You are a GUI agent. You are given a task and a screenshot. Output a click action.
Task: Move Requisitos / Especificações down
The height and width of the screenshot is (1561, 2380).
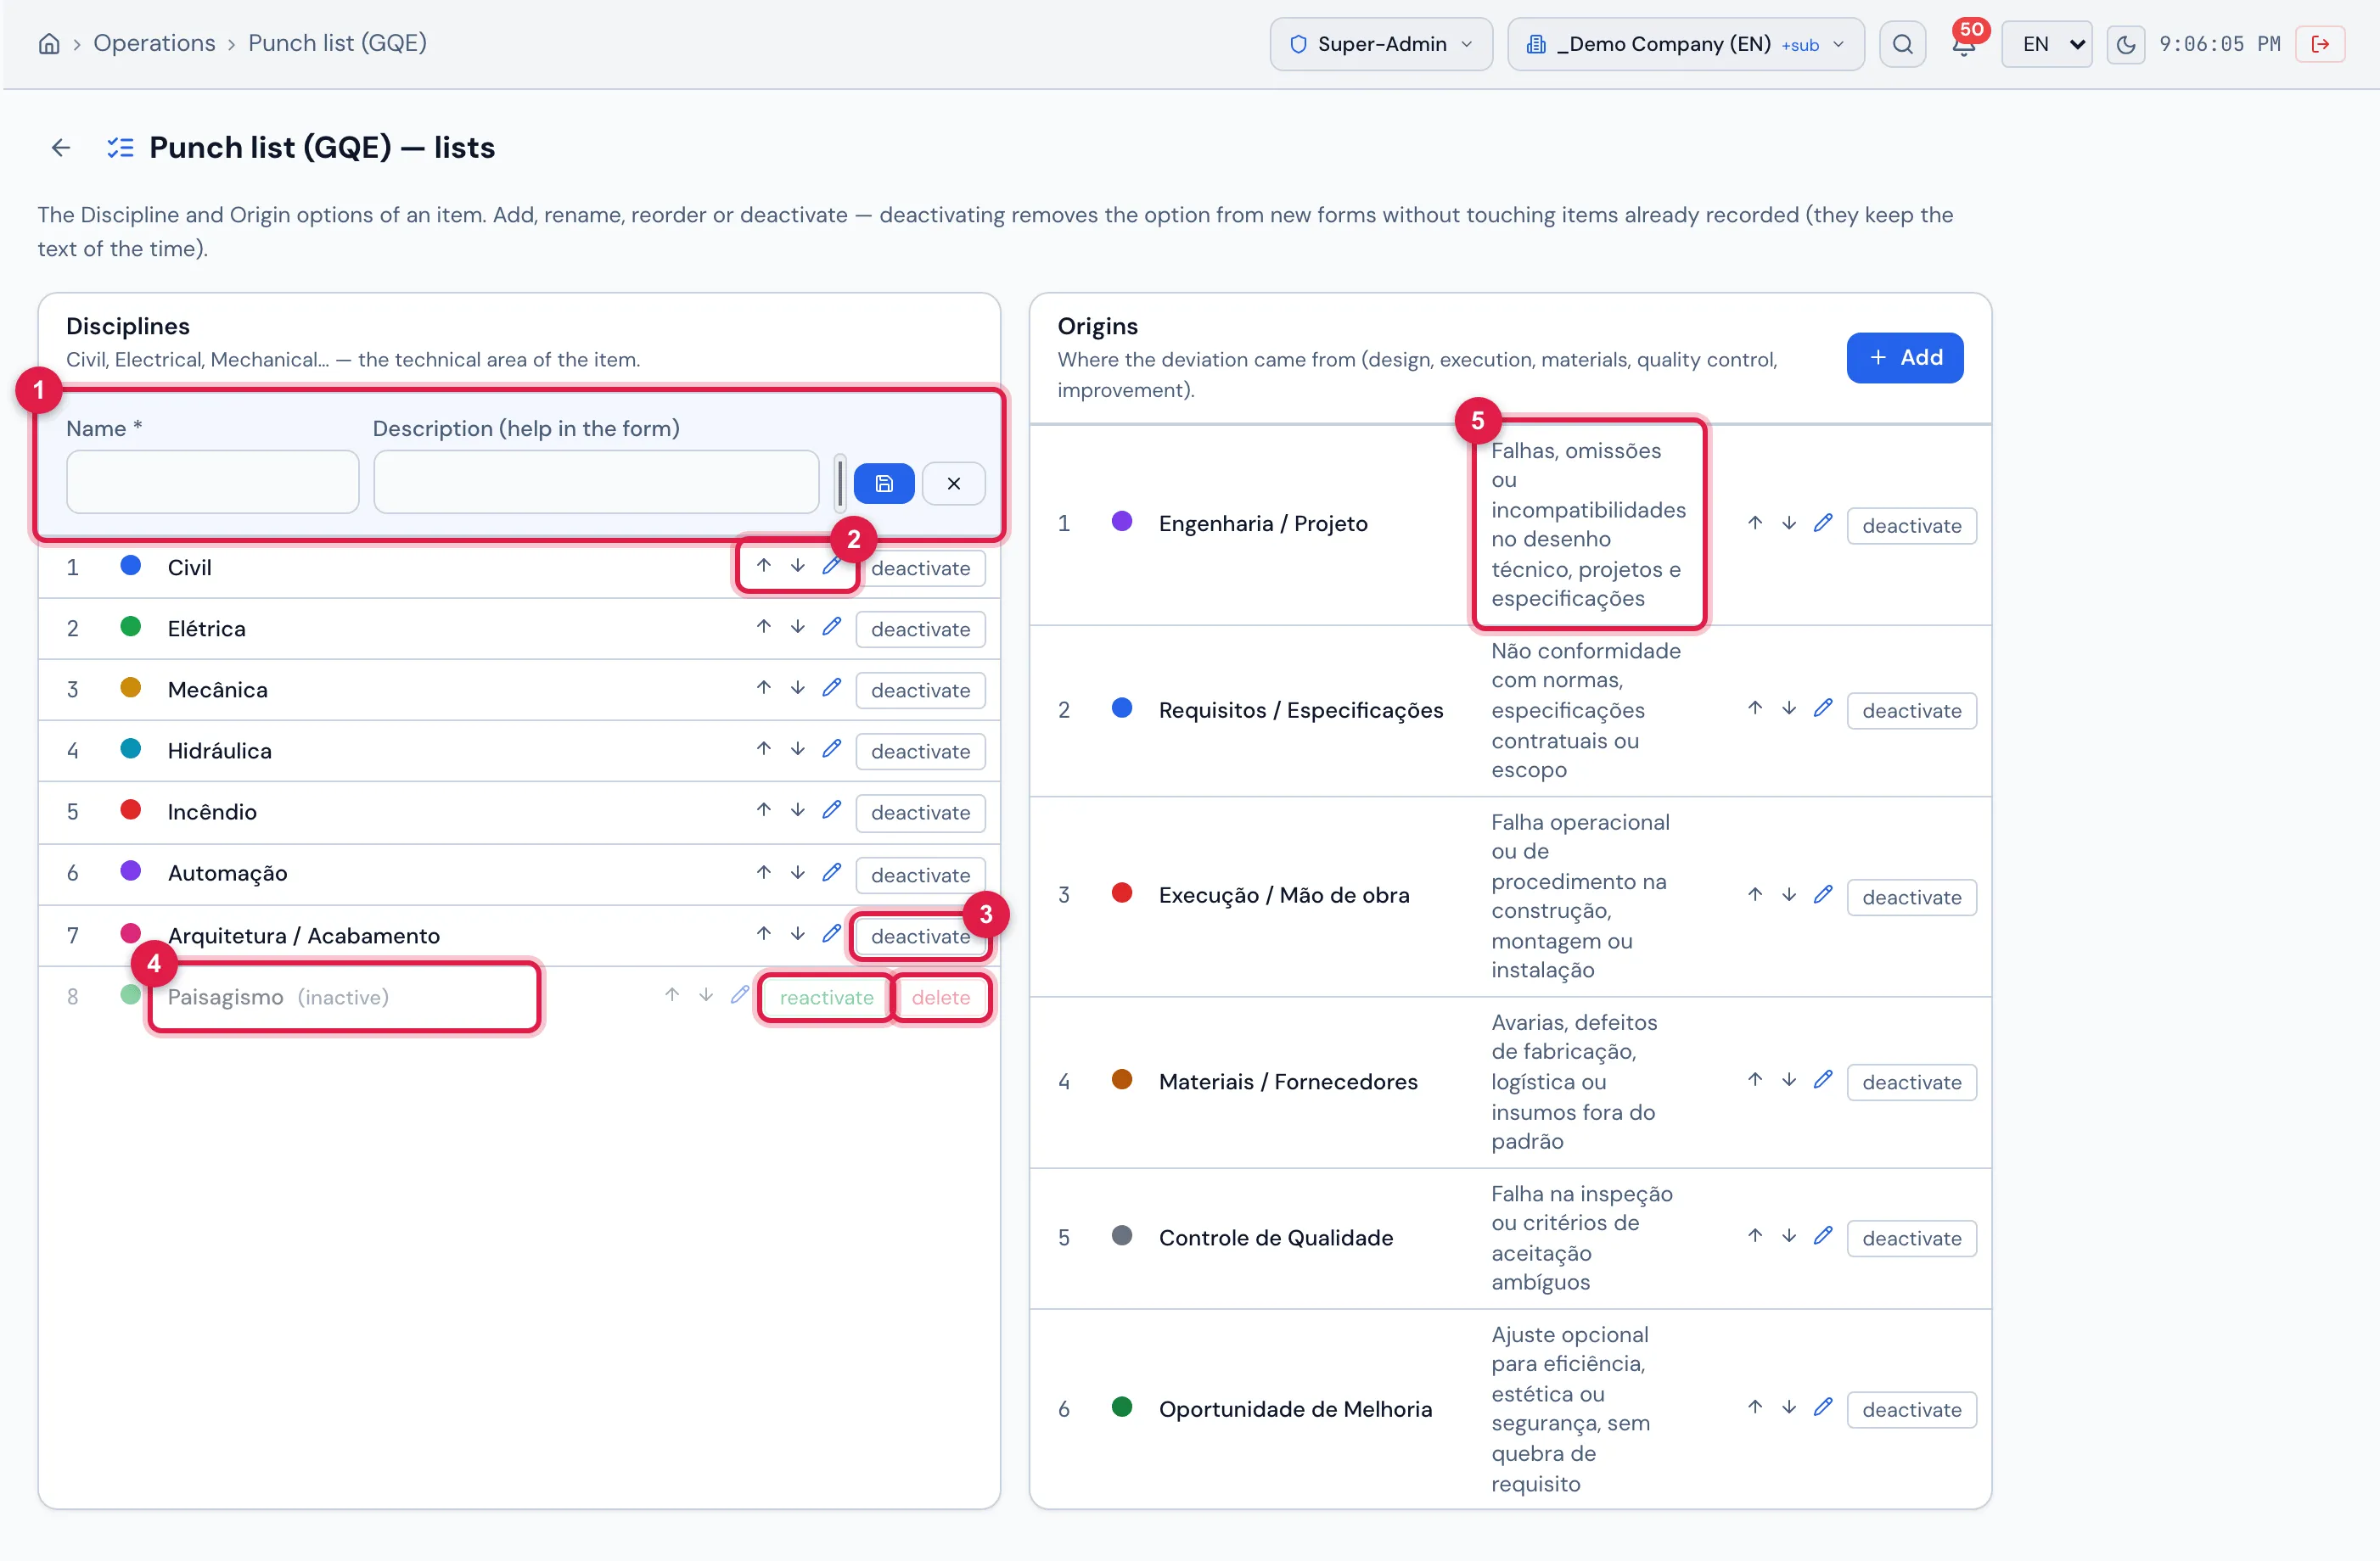pyautogui.click(x=1789, y=708)
